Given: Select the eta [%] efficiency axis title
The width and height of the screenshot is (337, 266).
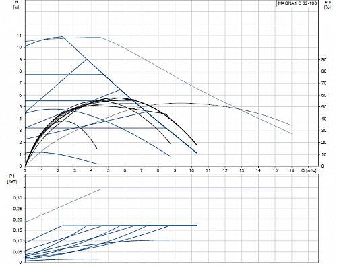Looking at the screenshot, I should point(328,5).
